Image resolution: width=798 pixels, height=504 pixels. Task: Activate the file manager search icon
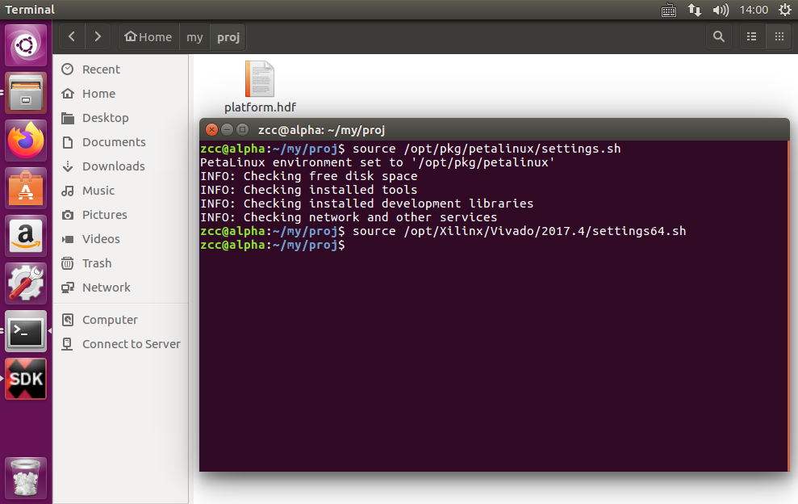[x=718, y=36]
